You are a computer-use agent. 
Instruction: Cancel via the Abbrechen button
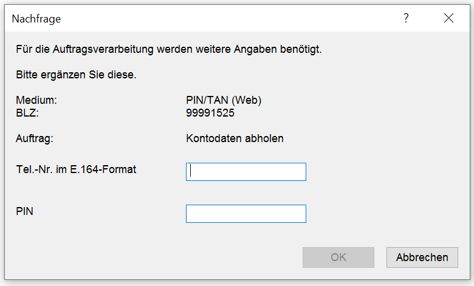422,257
